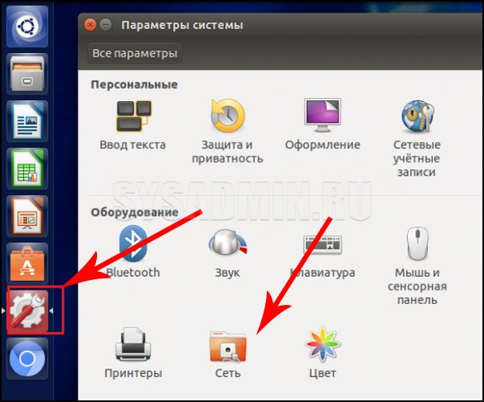Screen dimensions: 484x402
Task: Launch Chromium browser from launcher
Action: point(27,359)
